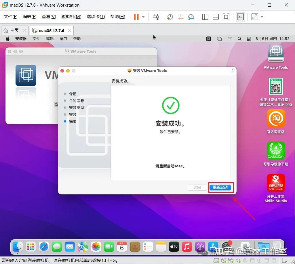
Task: Click the VMware Tools icon in background window
Action: pyautogui.click(x=26, y=75)
